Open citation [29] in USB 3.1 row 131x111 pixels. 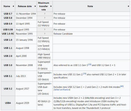pyautogui.click(x=85, y=74)
